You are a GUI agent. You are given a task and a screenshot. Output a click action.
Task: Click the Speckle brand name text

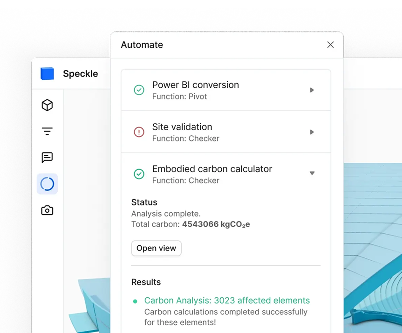(x=81, y=74)
